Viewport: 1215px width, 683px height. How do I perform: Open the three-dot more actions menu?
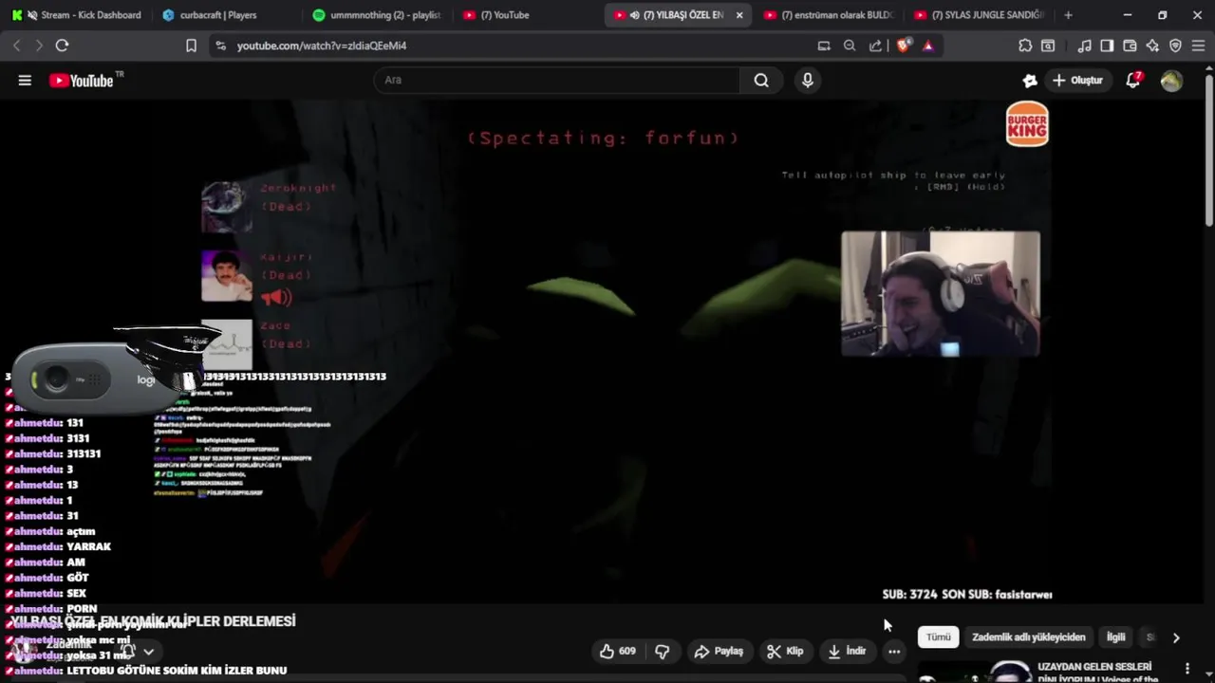894,651
